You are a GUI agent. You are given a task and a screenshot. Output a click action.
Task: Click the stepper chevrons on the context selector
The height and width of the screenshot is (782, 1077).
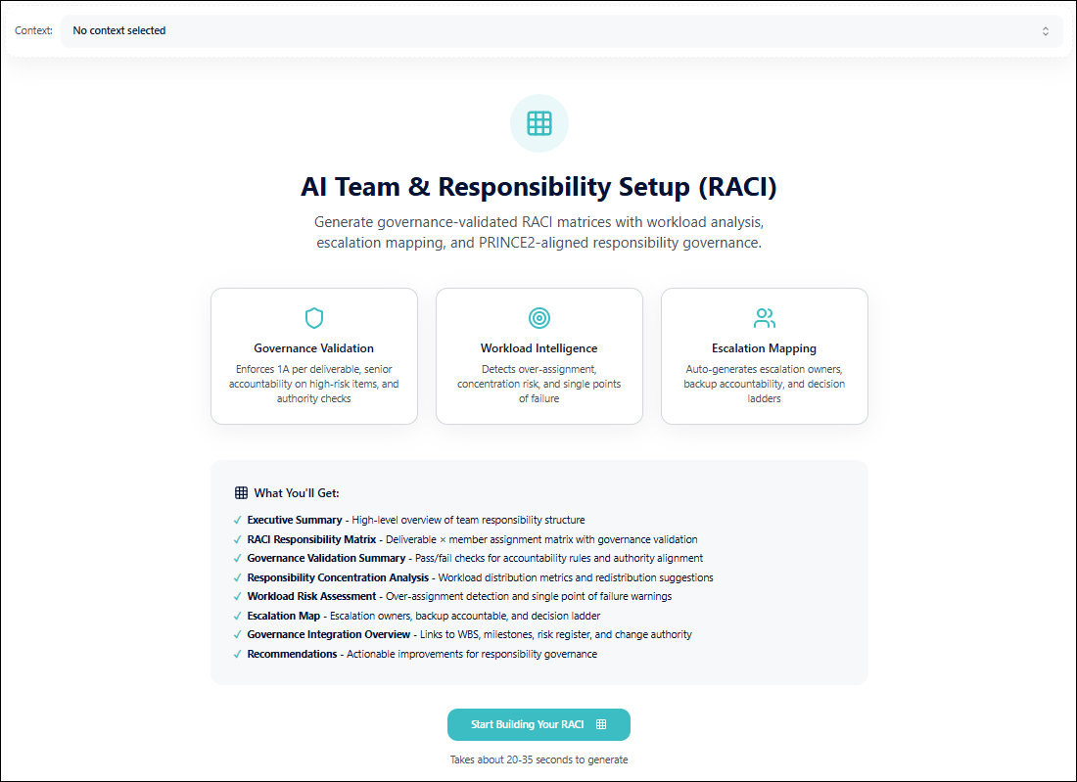[1047, 30]
